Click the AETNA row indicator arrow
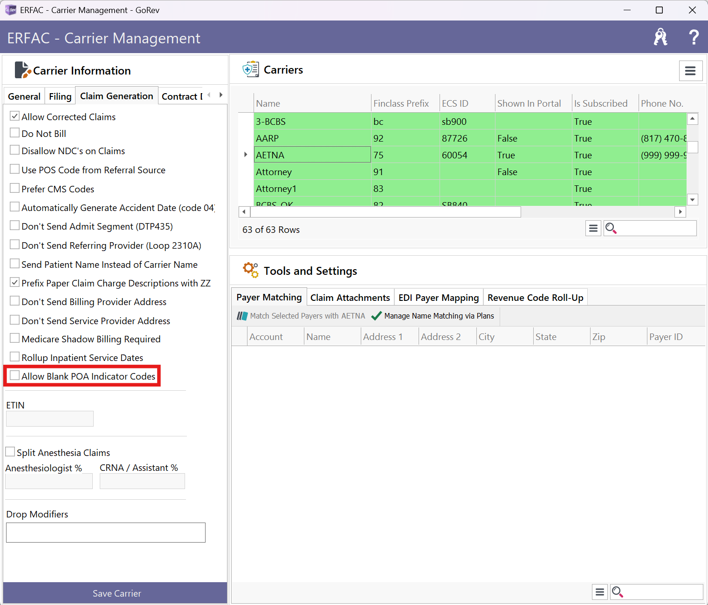Image resolution: width=708 pixels, height=605 pixels. pyautogui.click(x=246, y=155)
